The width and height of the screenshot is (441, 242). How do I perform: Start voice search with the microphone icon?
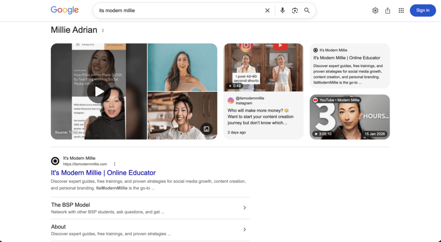pyautogui.click(x=283, y=10)
